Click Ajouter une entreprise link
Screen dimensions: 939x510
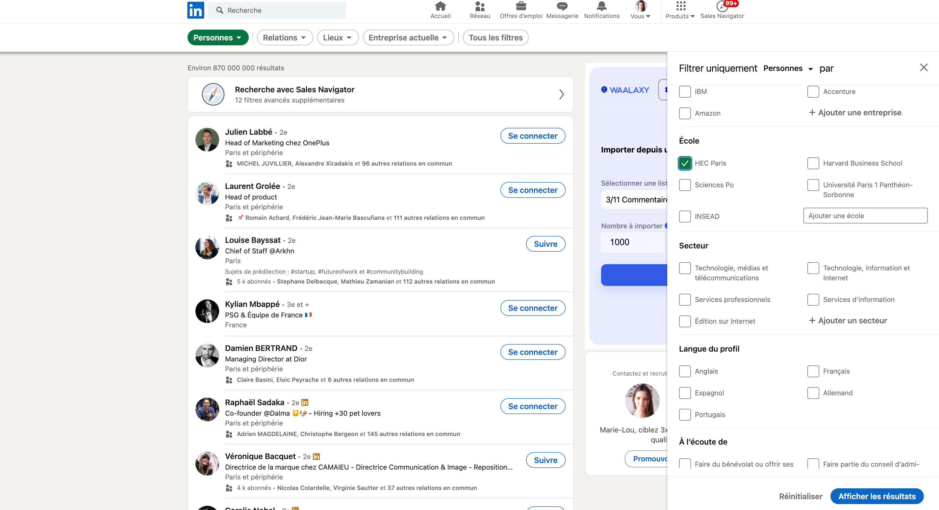[855, 112]
